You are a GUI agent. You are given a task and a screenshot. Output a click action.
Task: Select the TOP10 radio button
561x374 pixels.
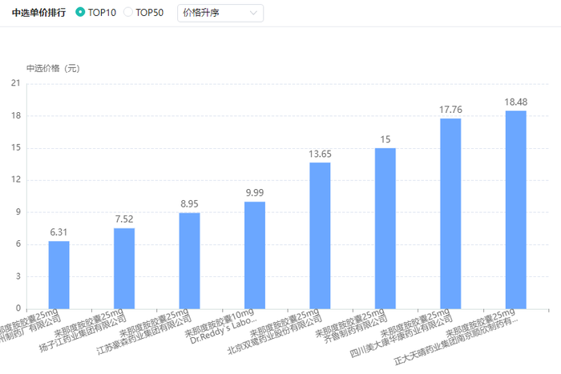80,12
